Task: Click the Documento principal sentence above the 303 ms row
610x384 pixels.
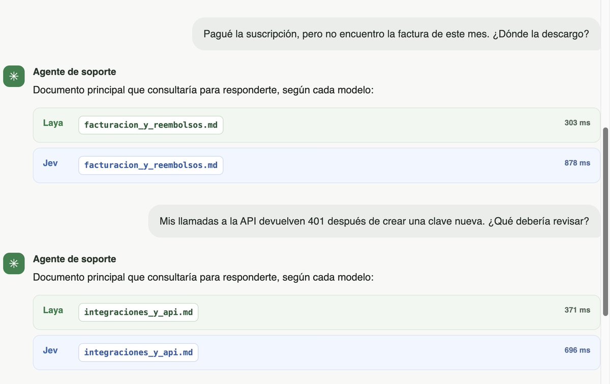Action: point(203,91)
